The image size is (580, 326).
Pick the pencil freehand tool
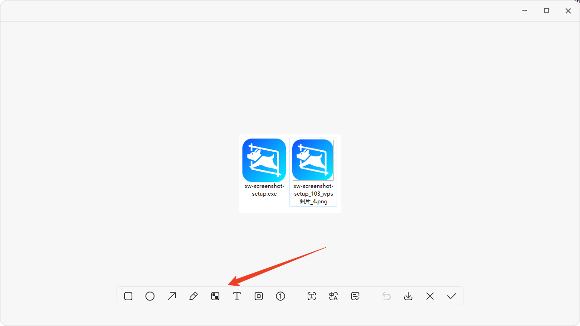tap(193, 296)
